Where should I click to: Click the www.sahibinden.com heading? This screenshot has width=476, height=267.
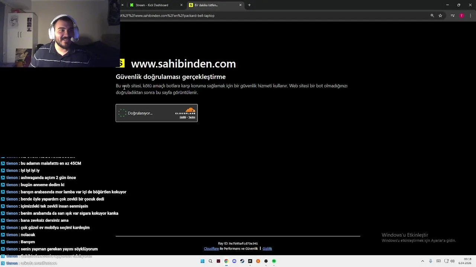pos(183,64)
